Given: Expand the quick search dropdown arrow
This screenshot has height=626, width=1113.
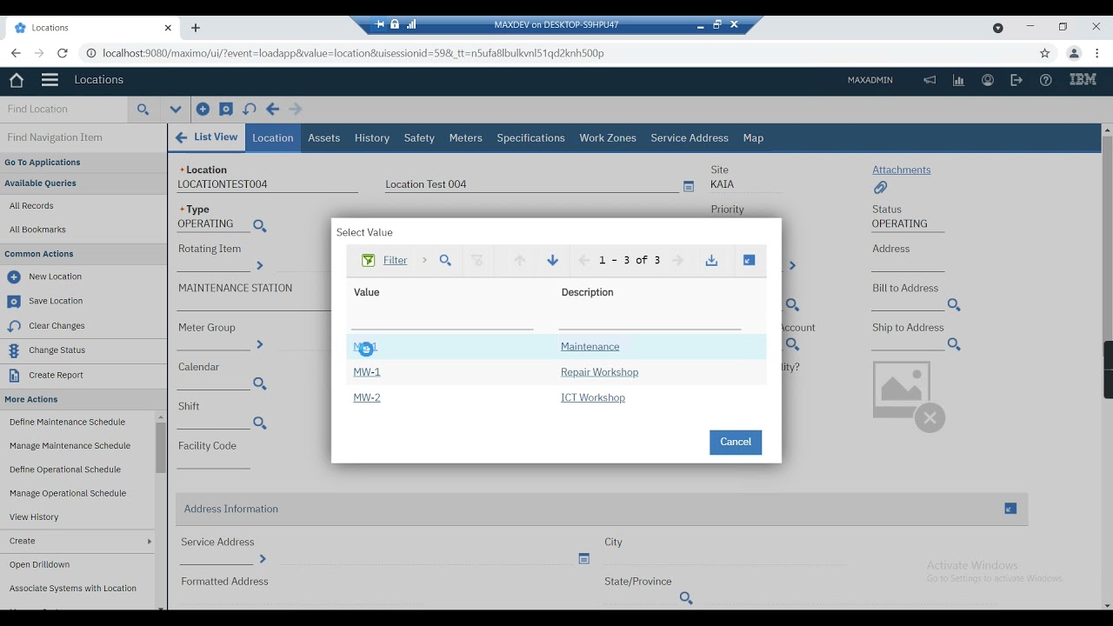Looking at the screenshot, I should click(176, 110).
